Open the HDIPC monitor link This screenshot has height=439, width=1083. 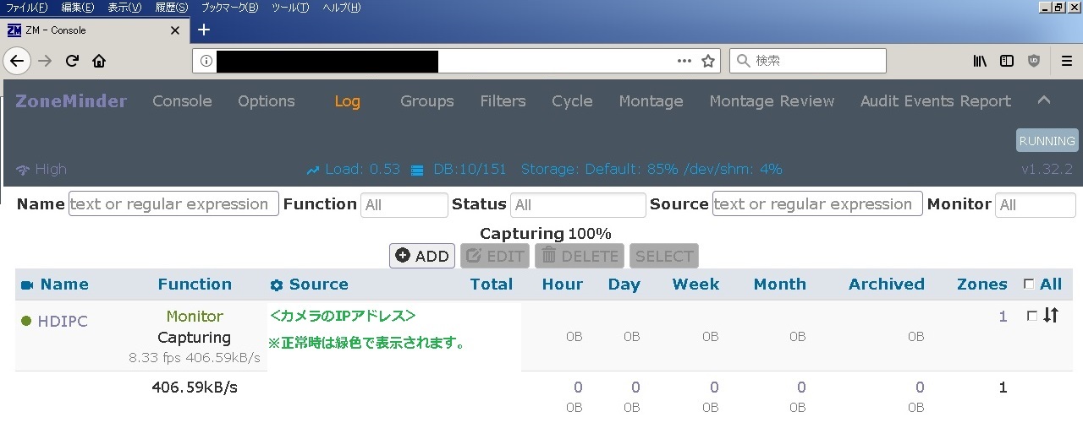(63, 322)
